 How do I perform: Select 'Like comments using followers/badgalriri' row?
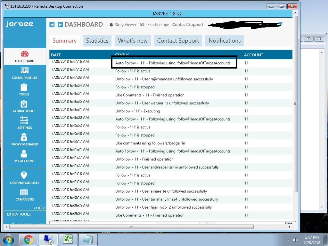tap(171, 143)
